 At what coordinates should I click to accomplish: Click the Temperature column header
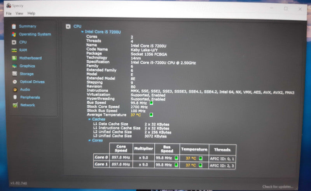pos(194,149)
